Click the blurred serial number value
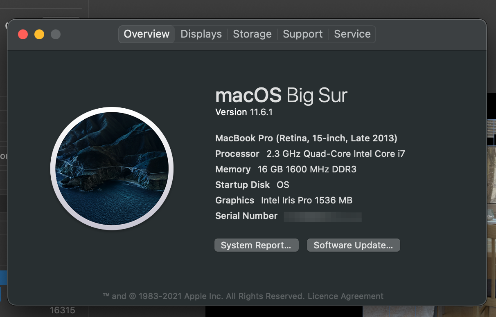Viewport: 496px width, 317px height. click(323, 217)
